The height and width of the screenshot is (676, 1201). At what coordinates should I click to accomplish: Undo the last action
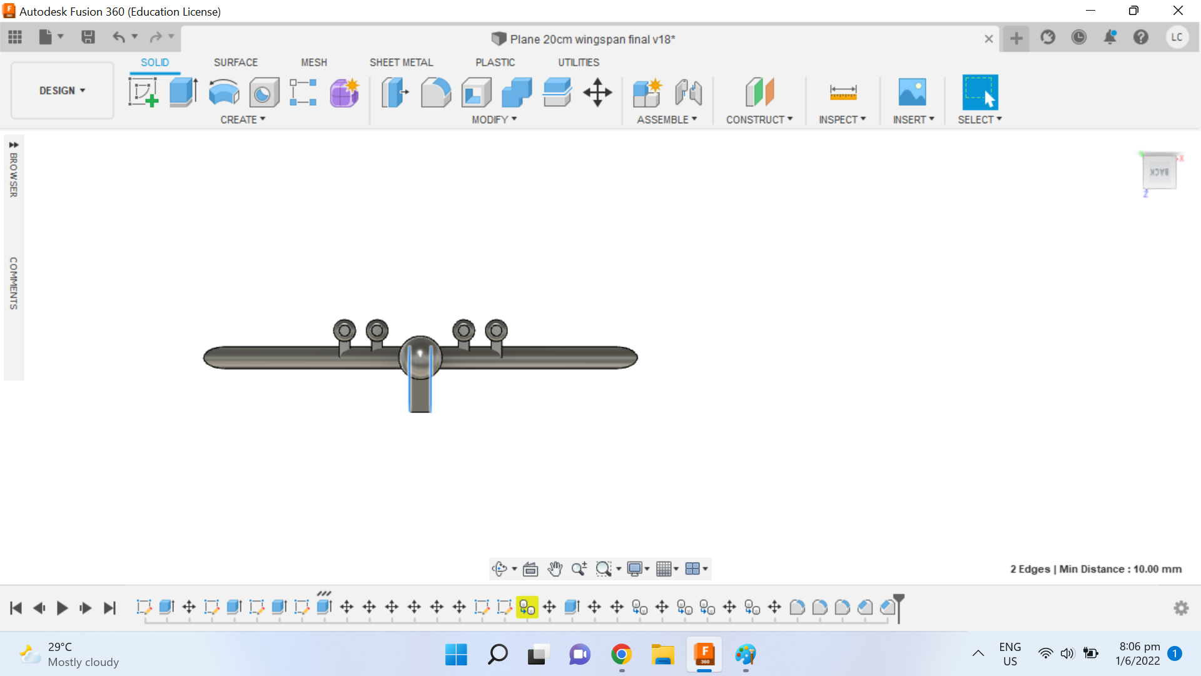(119, 37)
